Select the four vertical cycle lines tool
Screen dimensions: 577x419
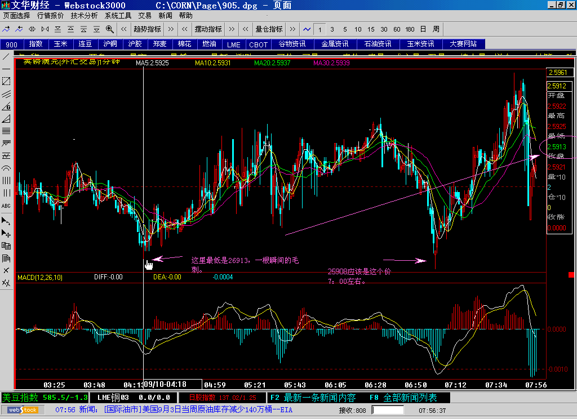pos(6,181)
